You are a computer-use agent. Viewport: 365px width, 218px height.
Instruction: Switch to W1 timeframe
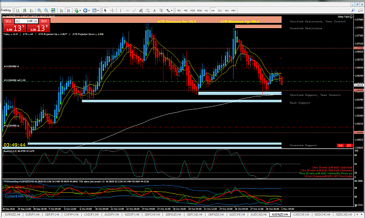click(227, 11)
